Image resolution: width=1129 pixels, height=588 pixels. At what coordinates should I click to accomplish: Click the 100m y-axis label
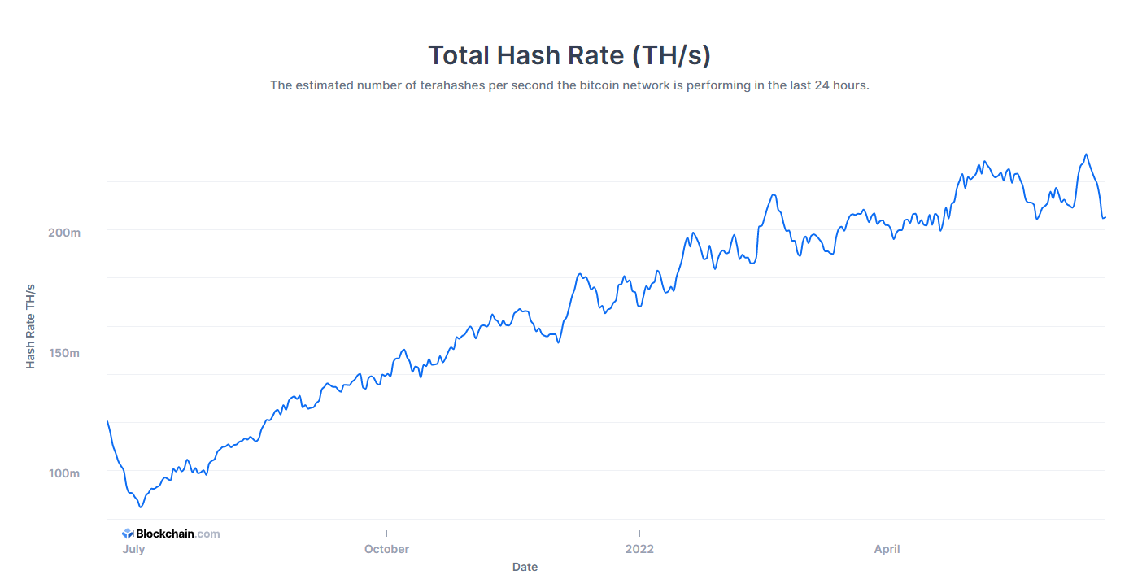(x=64, y=473)
